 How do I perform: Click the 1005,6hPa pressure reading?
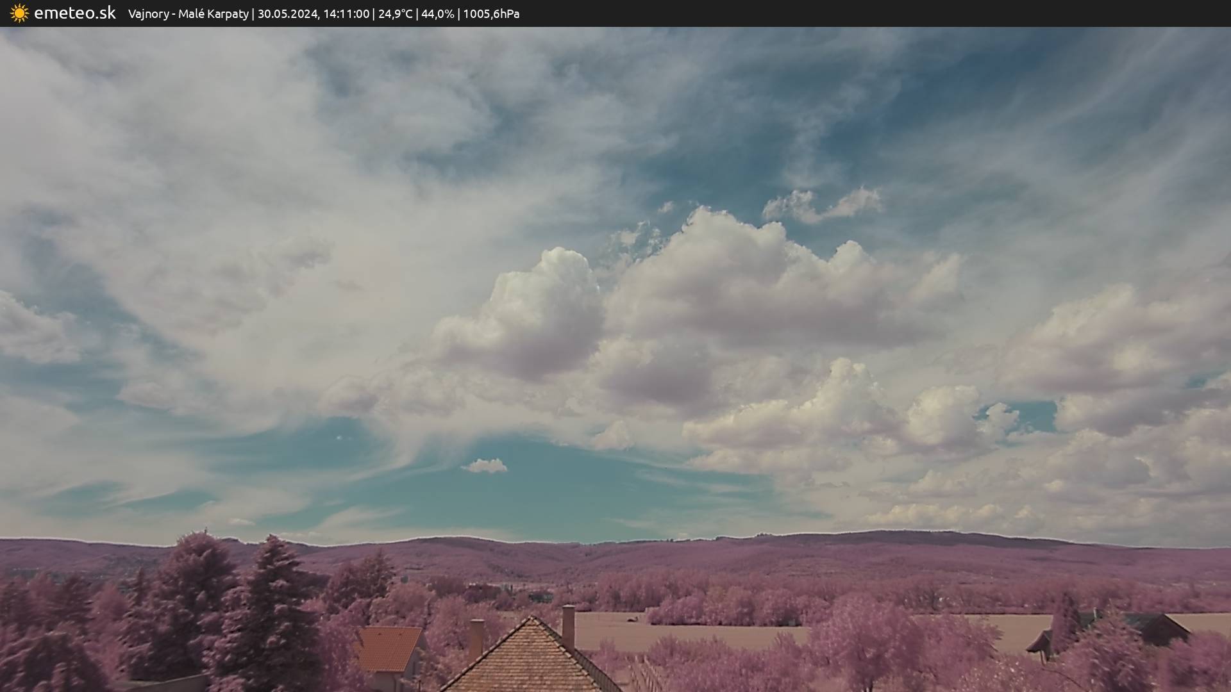coord(491,14)
